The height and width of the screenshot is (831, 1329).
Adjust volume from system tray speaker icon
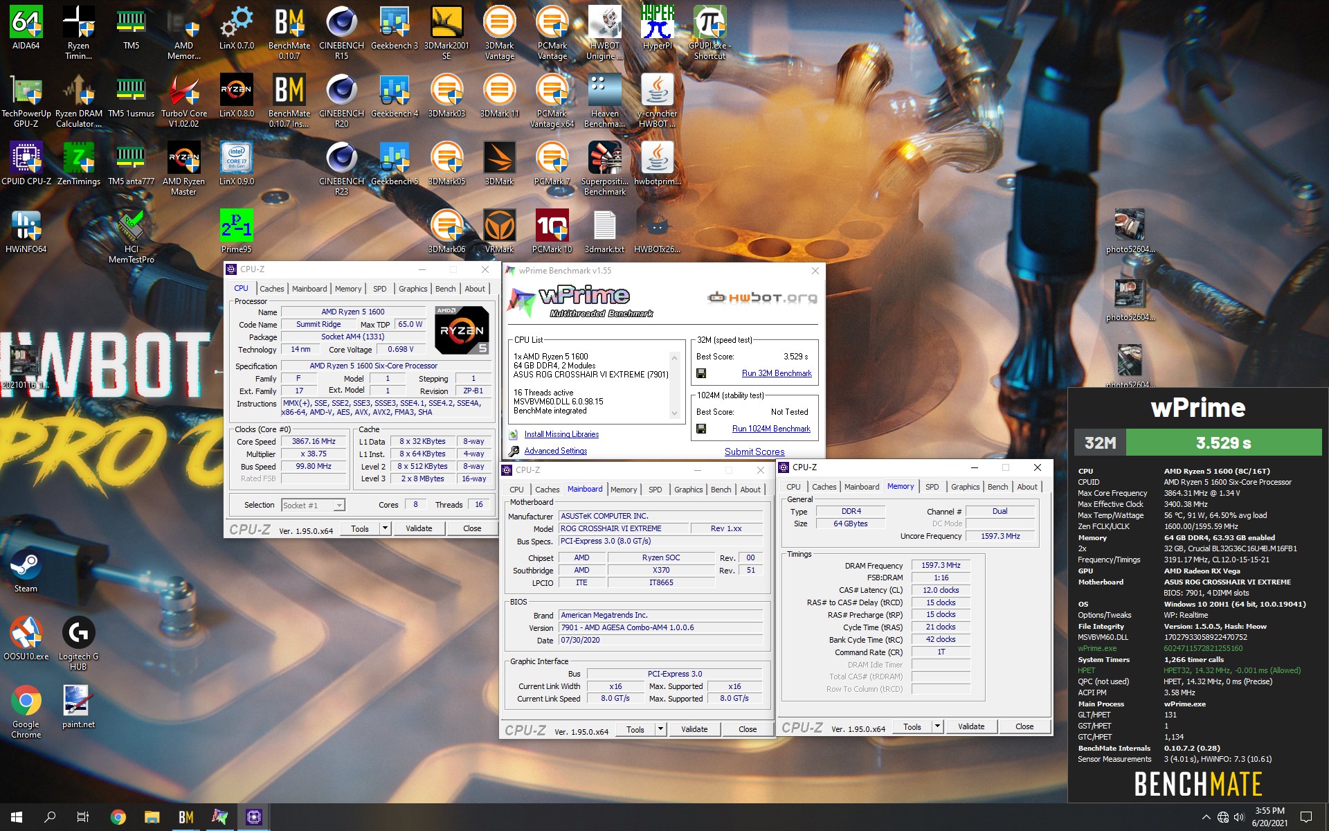coord(1240,817)
